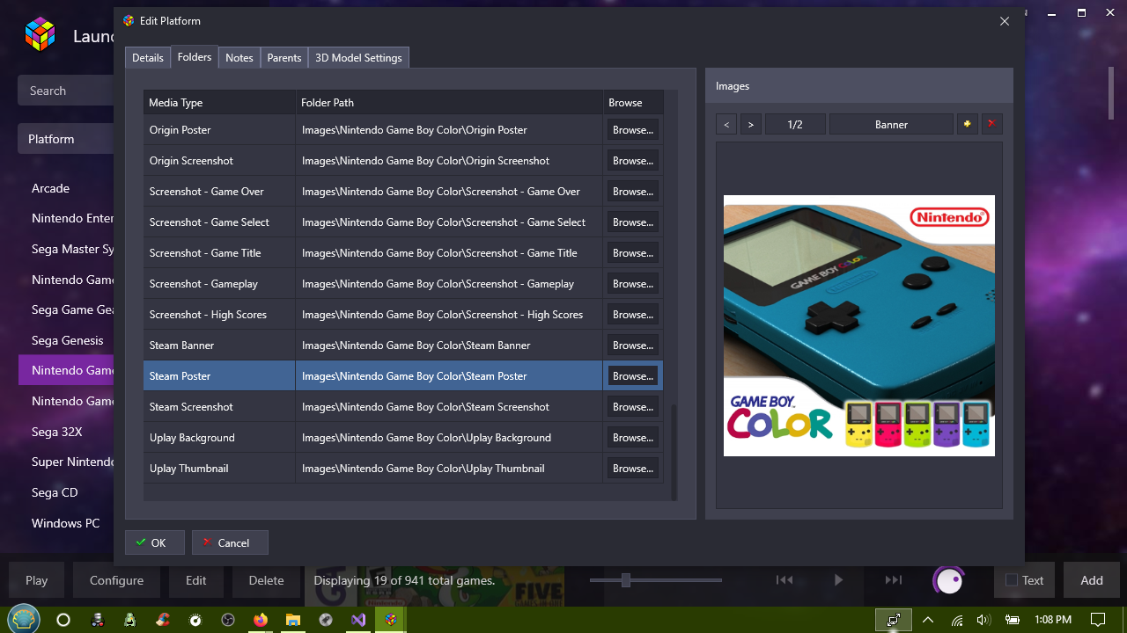Browse for Origin Screenshot folder

[x=633, y=161]
